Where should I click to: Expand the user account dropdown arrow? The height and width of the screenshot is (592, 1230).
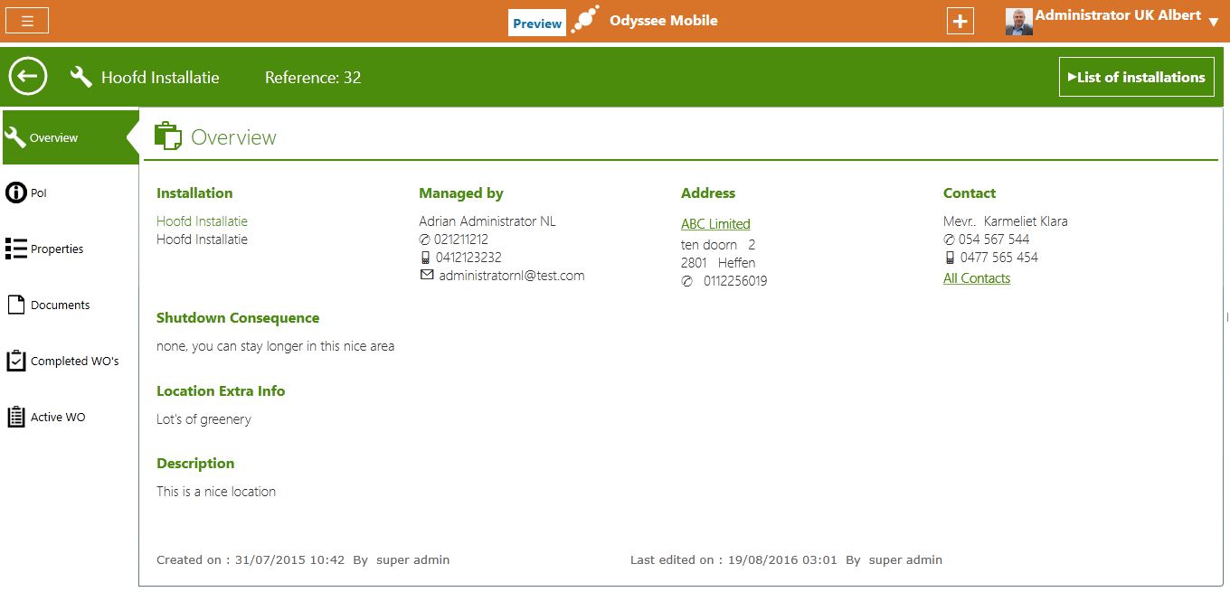click(1214, 23)
